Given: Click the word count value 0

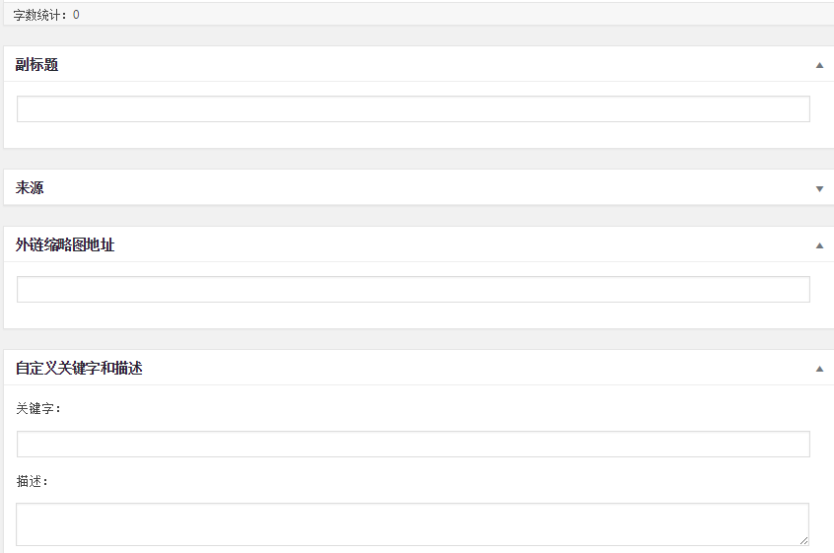Looking at the screenshot, I should [76, 15].
